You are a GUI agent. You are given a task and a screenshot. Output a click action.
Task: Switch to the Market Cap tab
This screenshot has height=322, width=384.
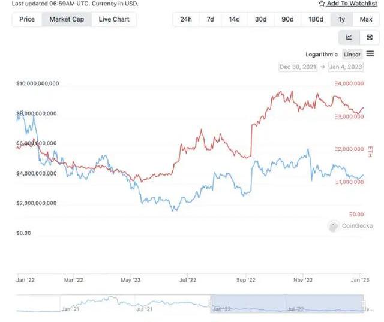(x=67, y=19)
